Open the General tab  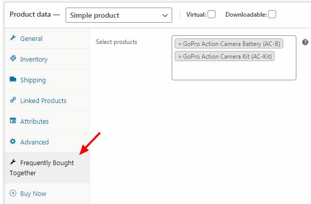(31, 38)
